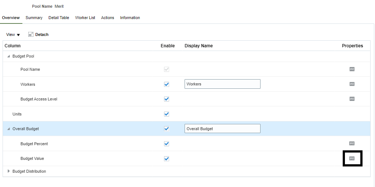Toggle the Budget Access Level checkbox
Image resolution: width=375 pixels, height=187 pixels.
[x=167, y=99]
